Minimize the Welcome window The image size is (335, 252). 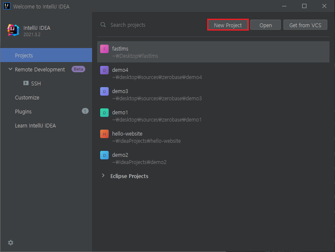[284, 6]
